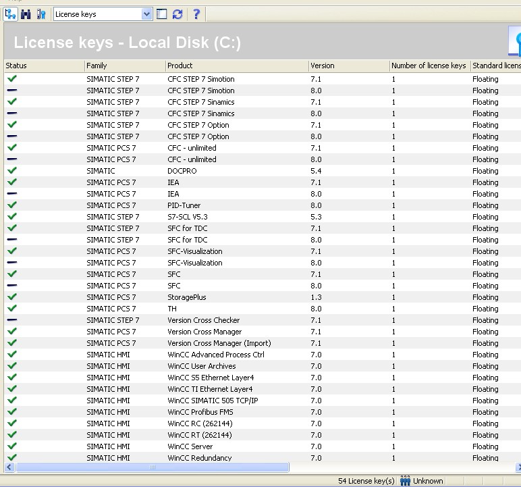Click checkmark status of WinCC Advanced Process Ctrl
Screen dimensions: 521x487
click(12, 354)
